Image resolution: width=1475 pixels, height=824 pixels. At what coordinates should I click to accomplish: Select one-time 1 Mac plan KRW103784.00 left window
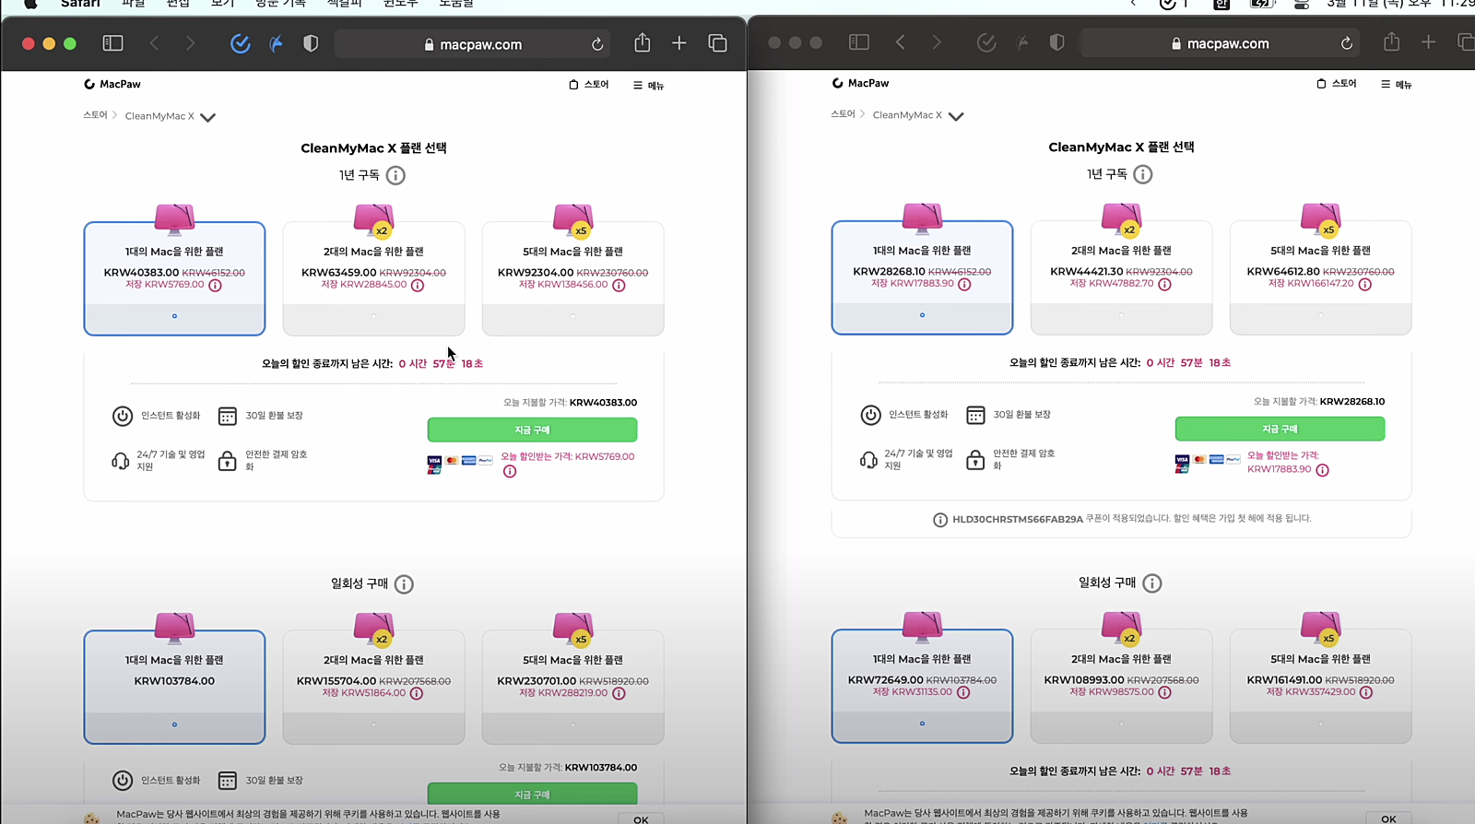coord(174,687)
